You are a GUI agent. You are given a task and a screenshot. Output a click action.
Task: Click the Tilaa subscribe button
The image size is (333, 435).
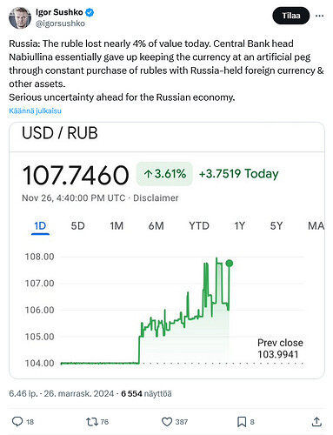291,16
